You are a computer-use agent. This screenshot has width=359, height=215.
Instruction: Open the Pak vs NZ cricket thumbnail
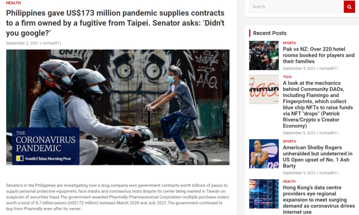[264, 56]
